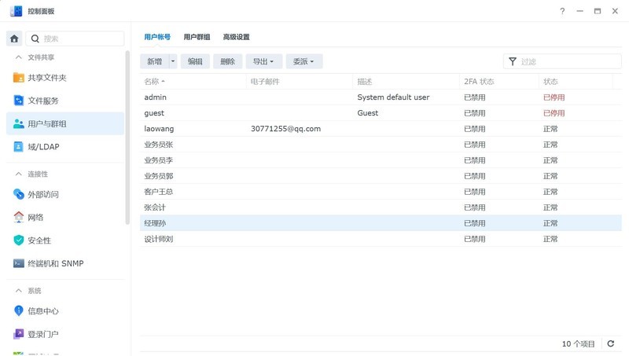The height and width of the screenshot is (356, 629).
Task: Open 登录门户 login portal icon
Action: tap(18, 333)
